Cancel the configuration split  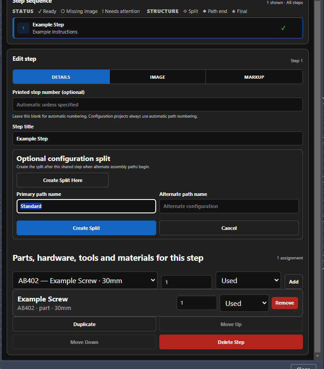229,228
